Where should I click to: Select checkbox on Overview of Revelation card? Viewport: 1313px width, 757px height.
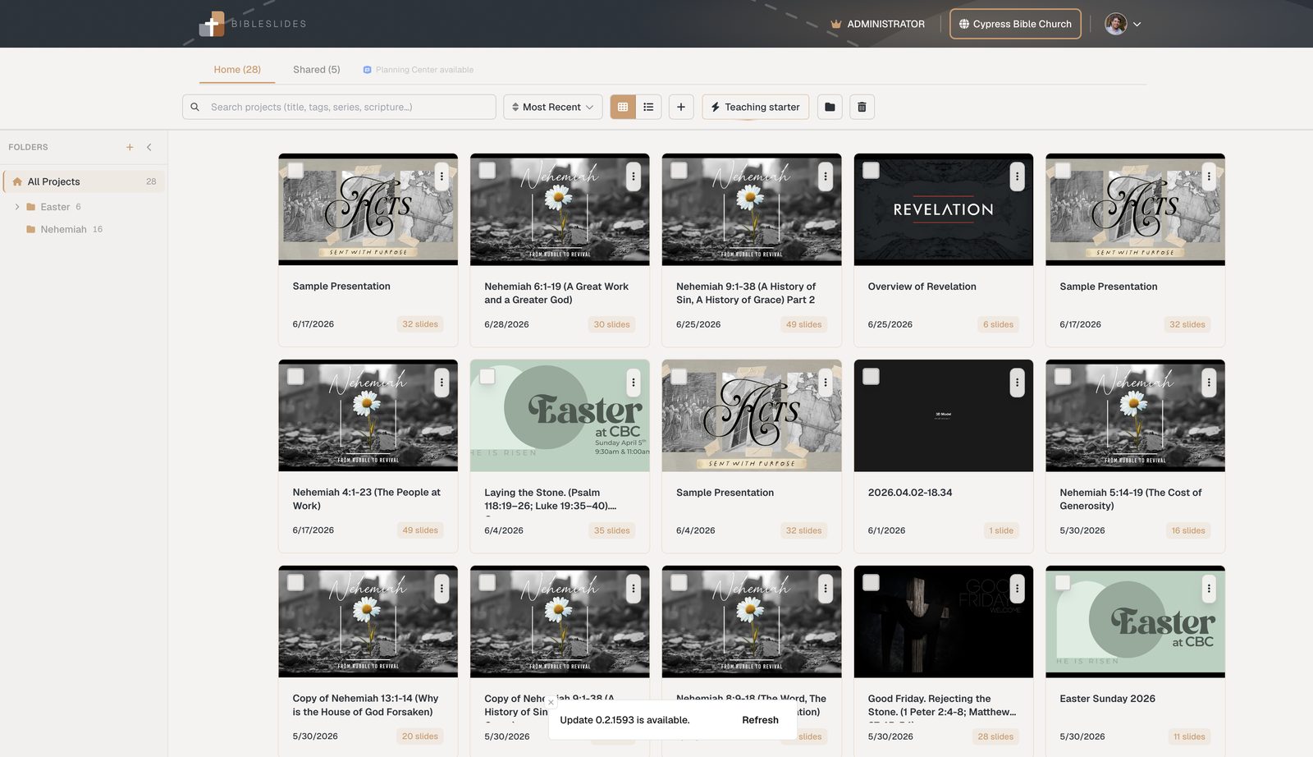[x=872, y=170]
